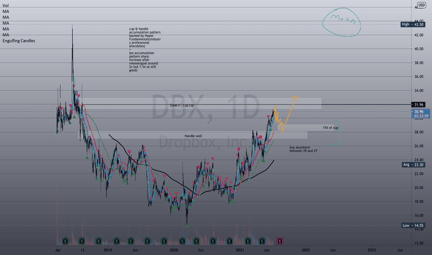Click the 12.00 price axis value
This screenshot has width=432, height=255.
[x=419, y=243]
